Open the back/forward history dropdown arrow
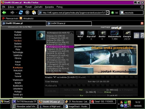 17,12
